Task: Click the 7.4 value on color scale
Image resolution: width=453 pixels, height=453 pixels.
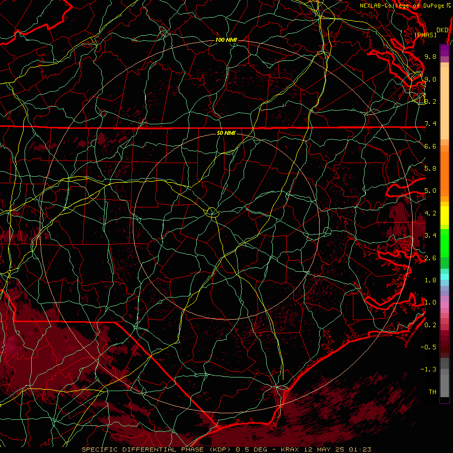Action: [x=430, y=124]
